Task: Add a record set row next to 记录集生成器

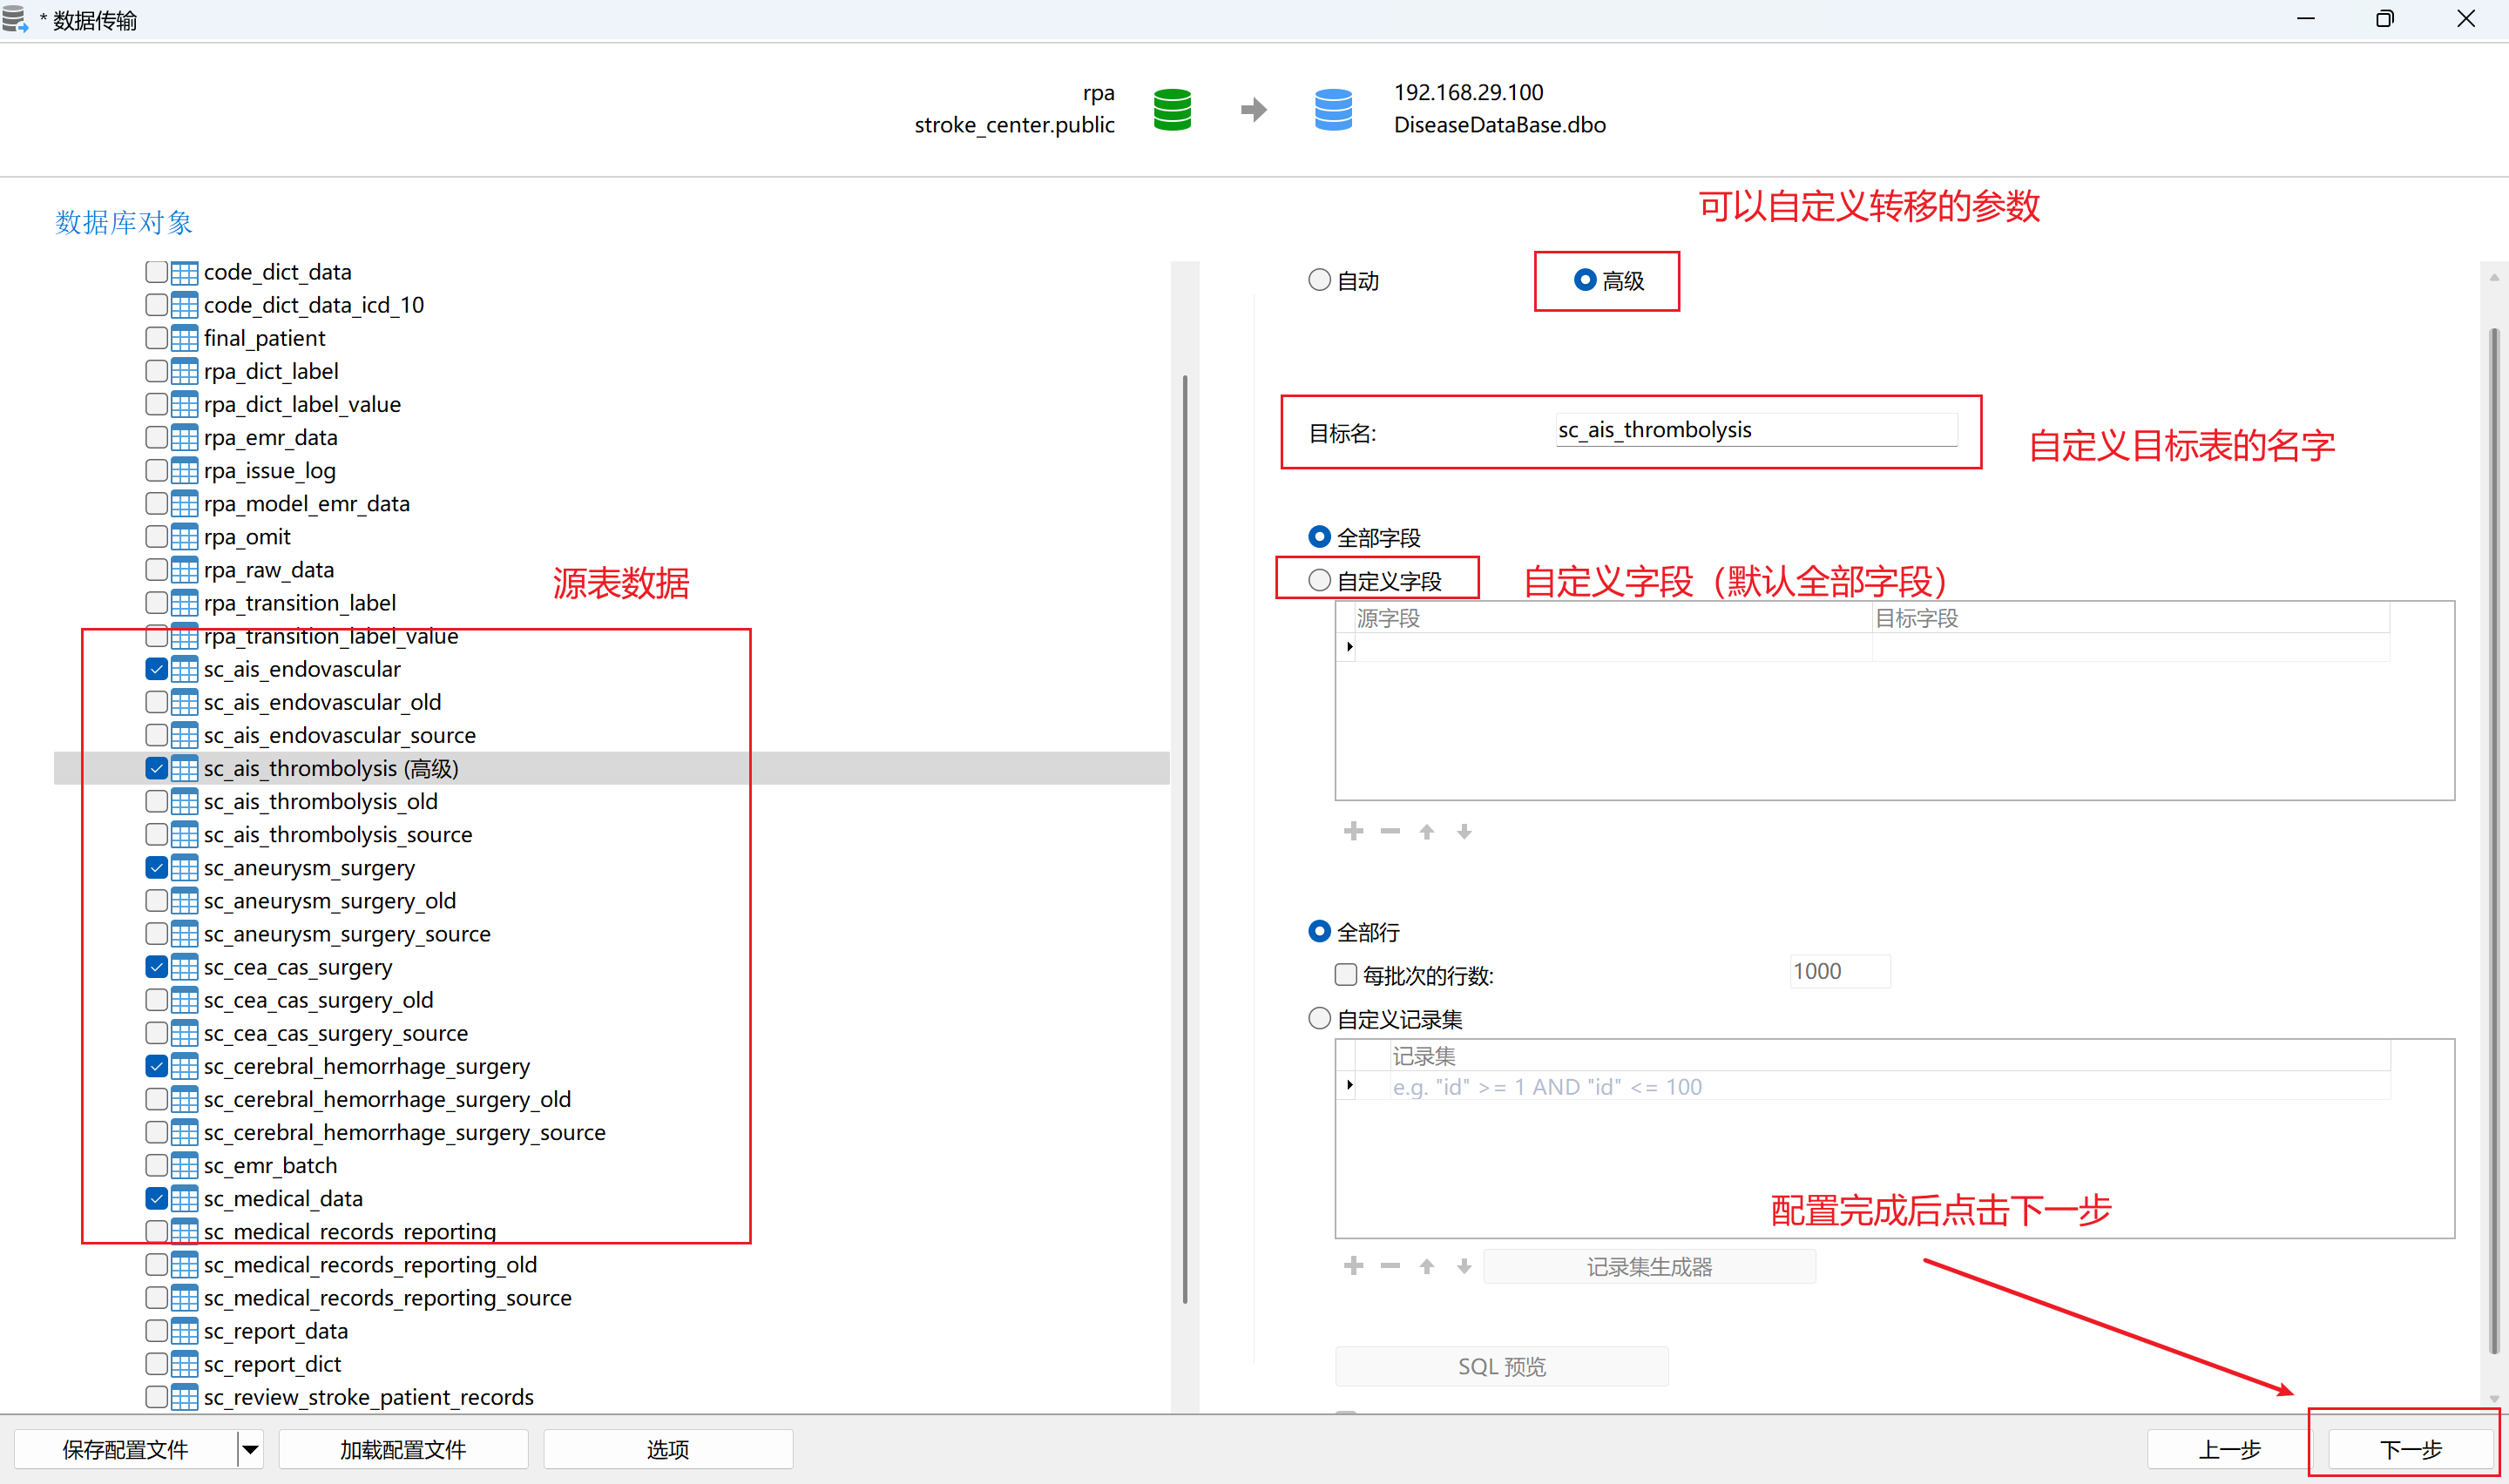Action: tap(1353, 1266)
